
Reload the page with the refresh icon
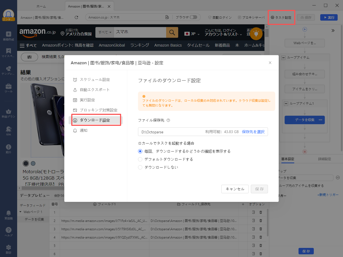coord(76,17)
